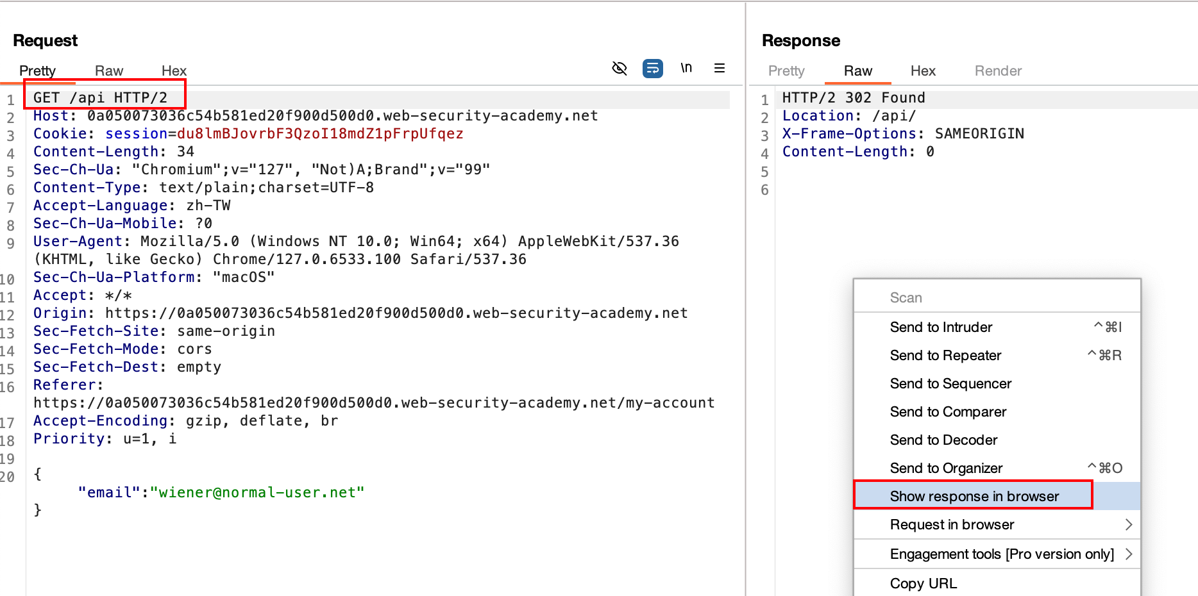Open the request editor hamburger menu

tap(720, 68)
